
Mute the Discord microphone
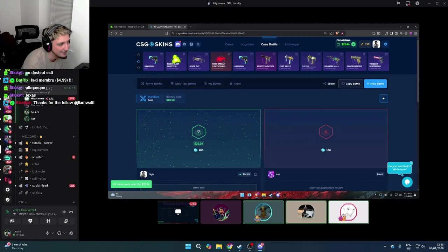[x=47, y=233]
